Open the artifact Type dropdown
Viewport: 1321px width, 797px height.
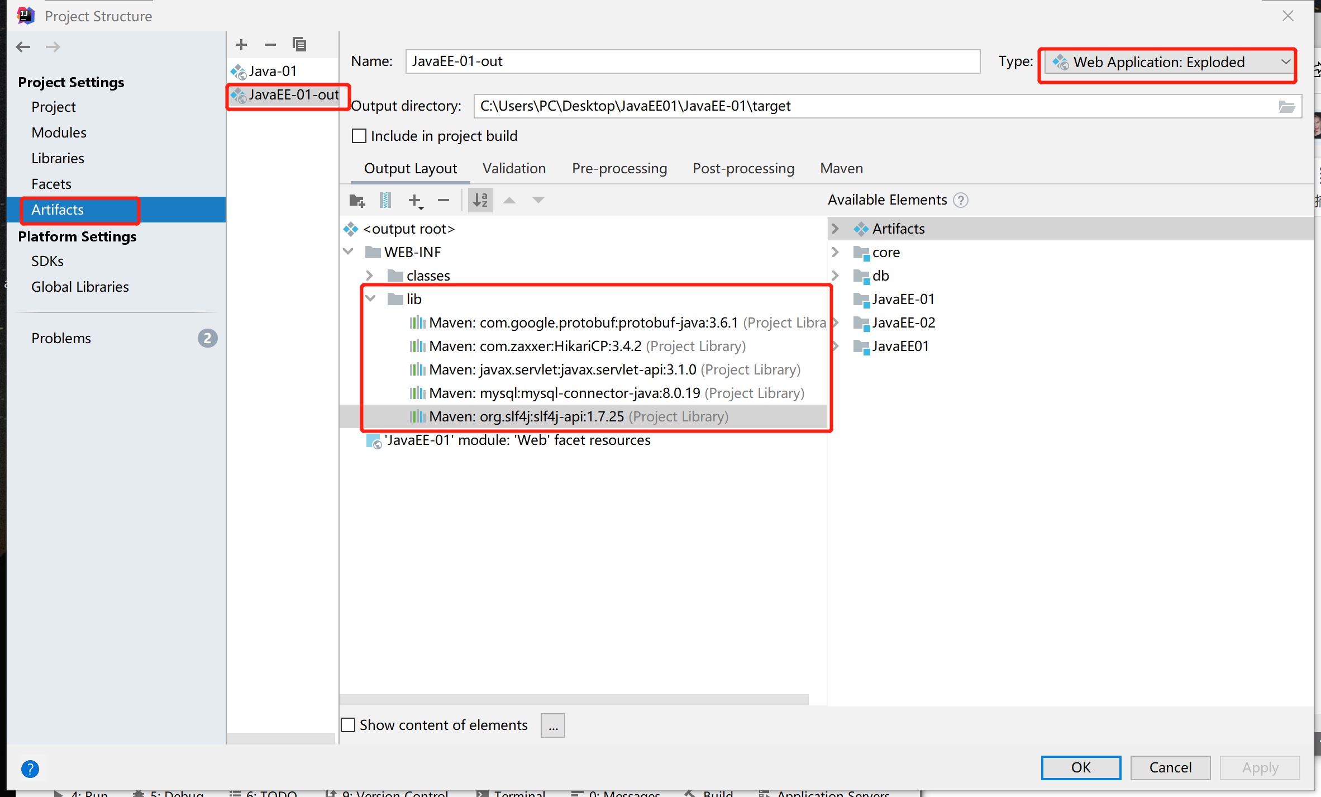click(x=1169, y=62)
